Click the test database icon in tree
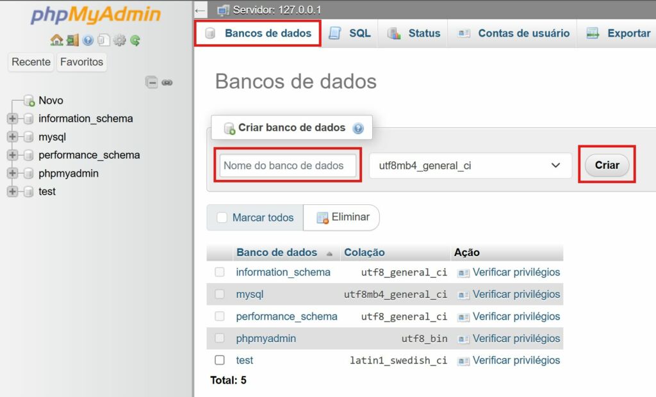 point(28,191)
